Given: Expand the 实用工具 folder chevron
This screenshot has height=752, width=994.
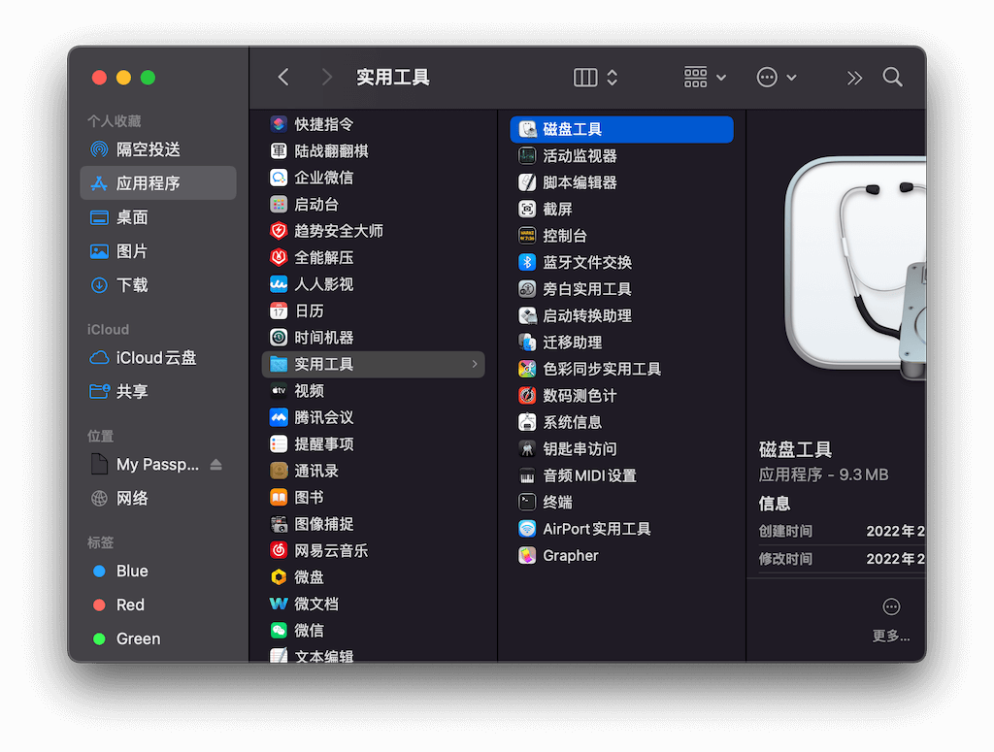Looking at the screenshot, I should pyautogui.click(x=475, y=364).
